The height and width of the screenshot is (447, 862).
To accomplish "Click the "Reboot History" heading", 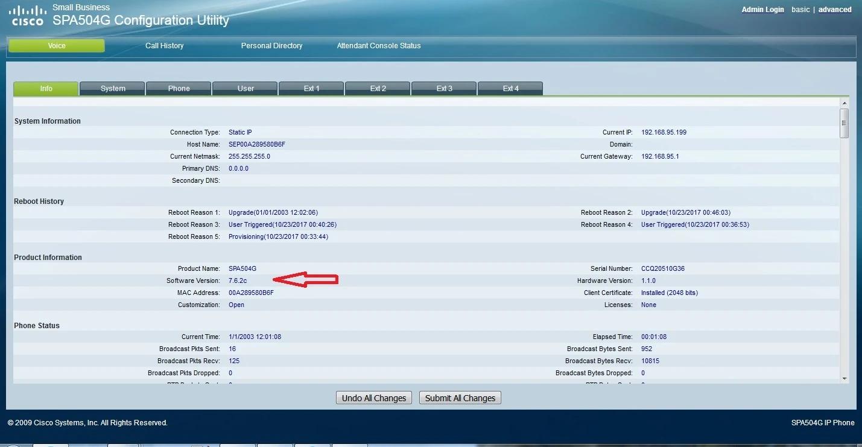I will 39,201.
